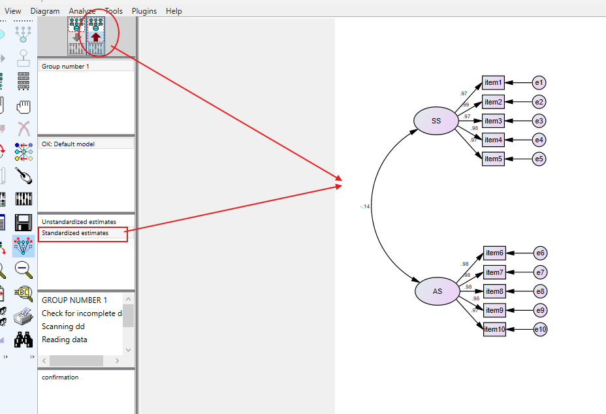The width and height of the screenshot is (606, 414).
Task: Open the Analyze menu
Action: [82, 11]
